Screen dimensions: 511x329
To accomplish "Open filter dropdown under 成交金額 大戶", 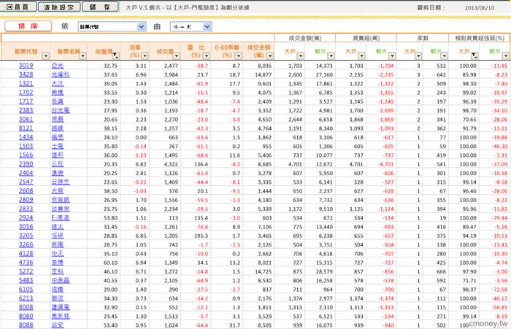I will (301, 55).
